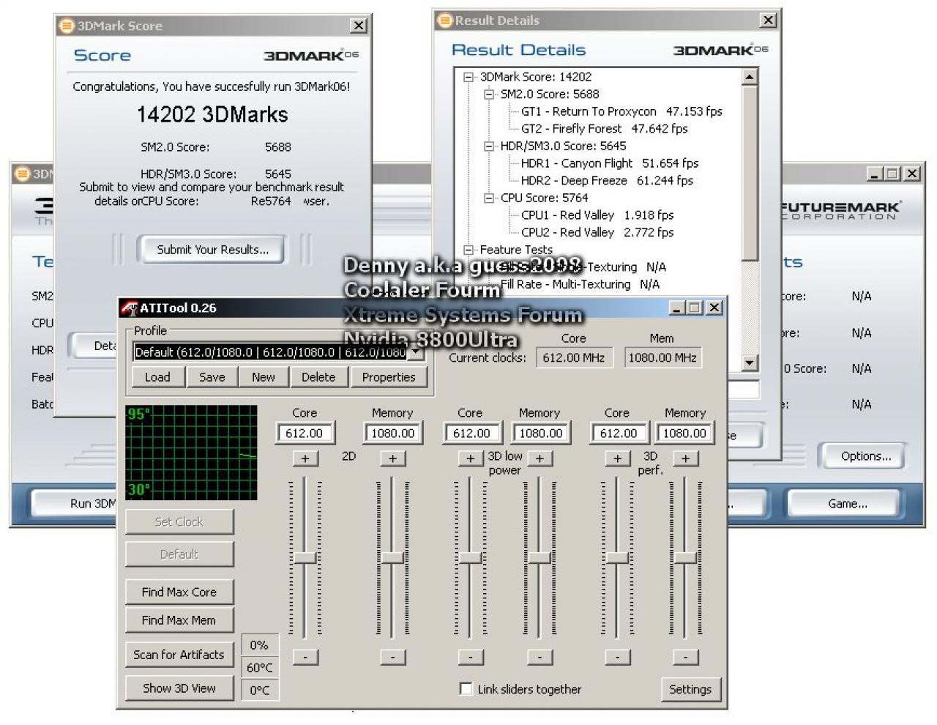Decrease 2D Memory clock with minus button
937x725 pixels.
[x=393, y=657]
